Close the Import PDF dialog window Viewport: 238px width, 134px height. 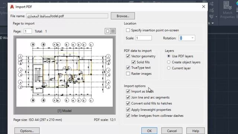(203, 7)
